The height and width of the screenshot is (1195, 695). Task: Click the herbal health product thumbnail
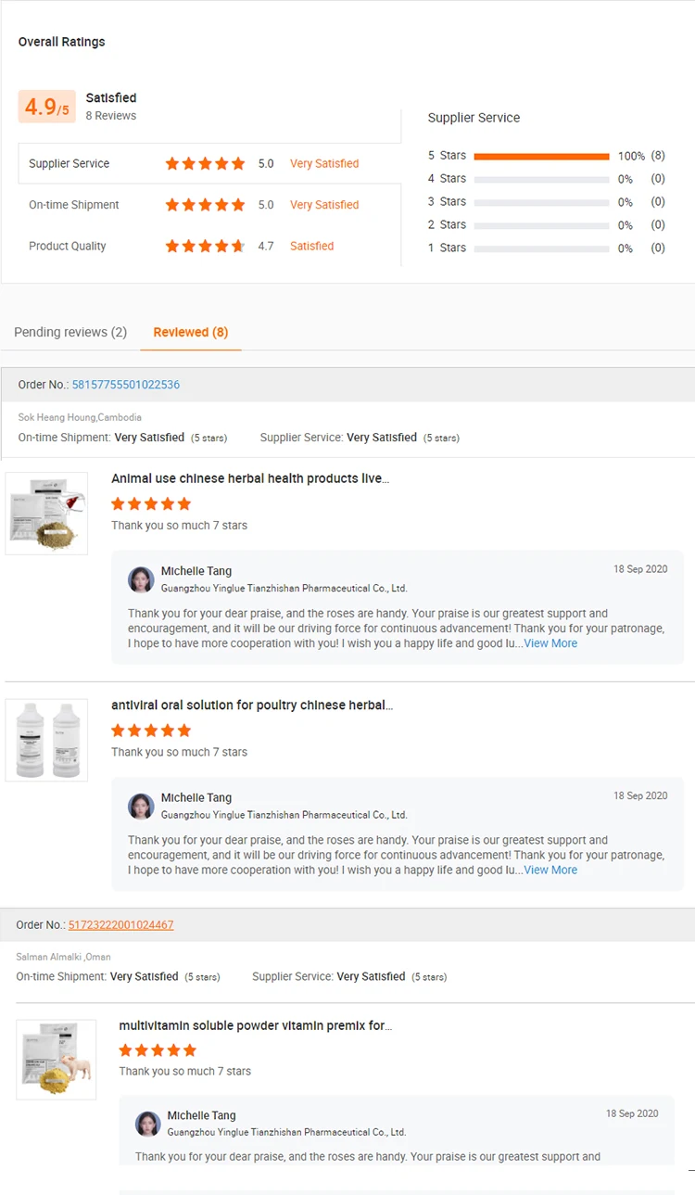[46, 514]
